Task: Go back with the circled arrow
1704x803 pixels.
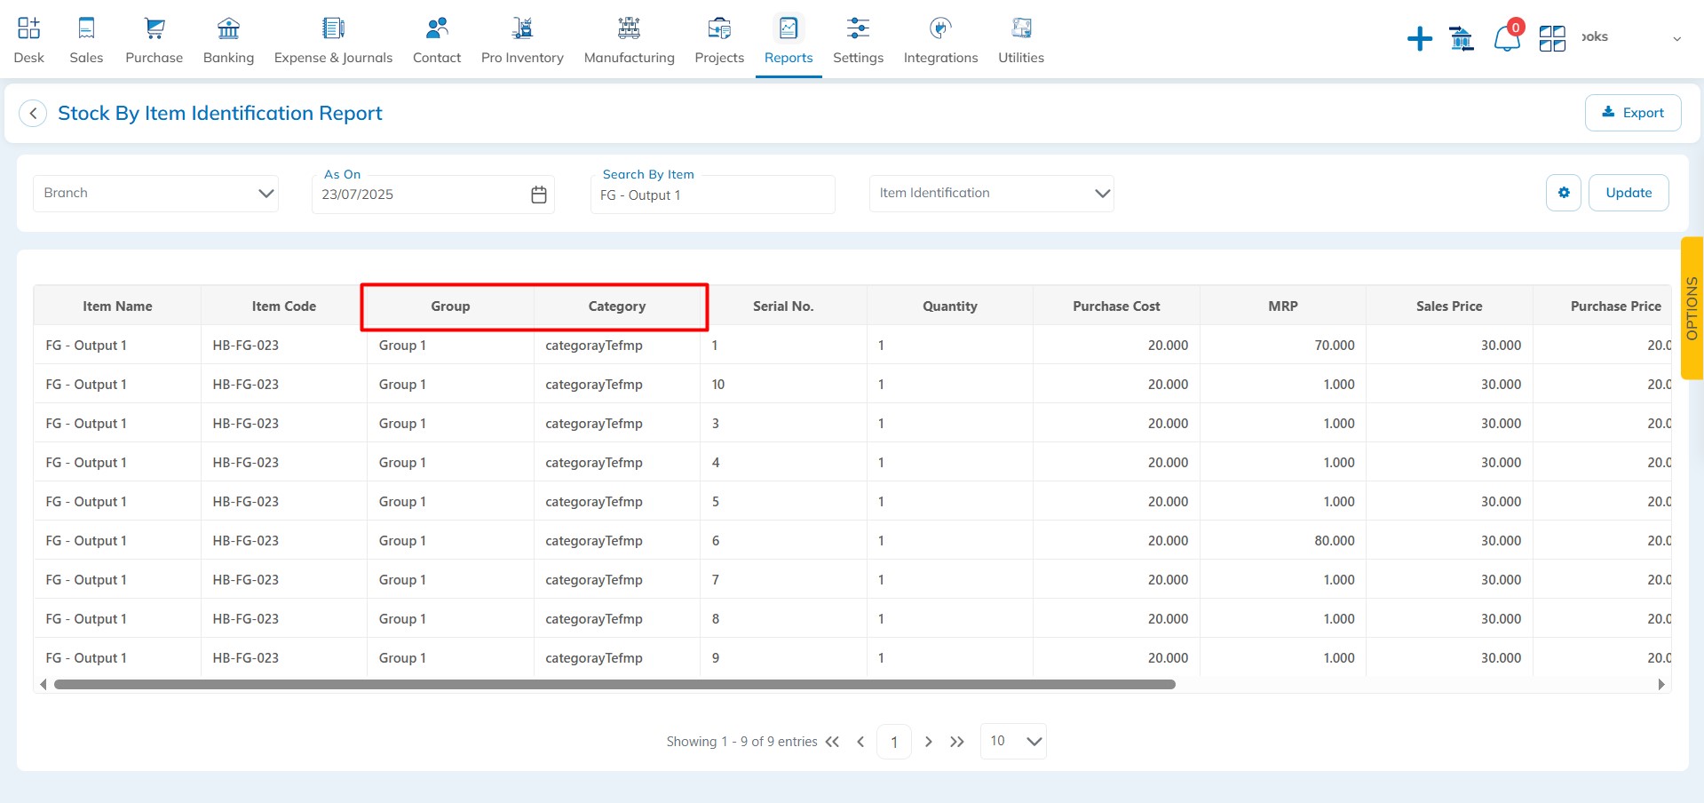Action: 33,114
